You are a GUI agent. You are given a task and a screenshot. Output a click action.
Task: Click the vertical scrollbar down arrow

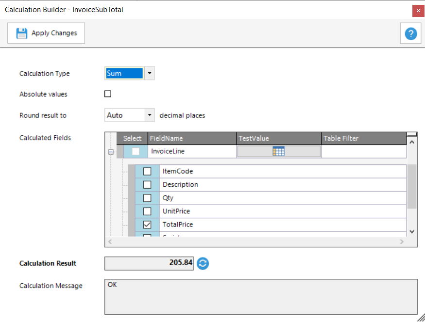412,231
